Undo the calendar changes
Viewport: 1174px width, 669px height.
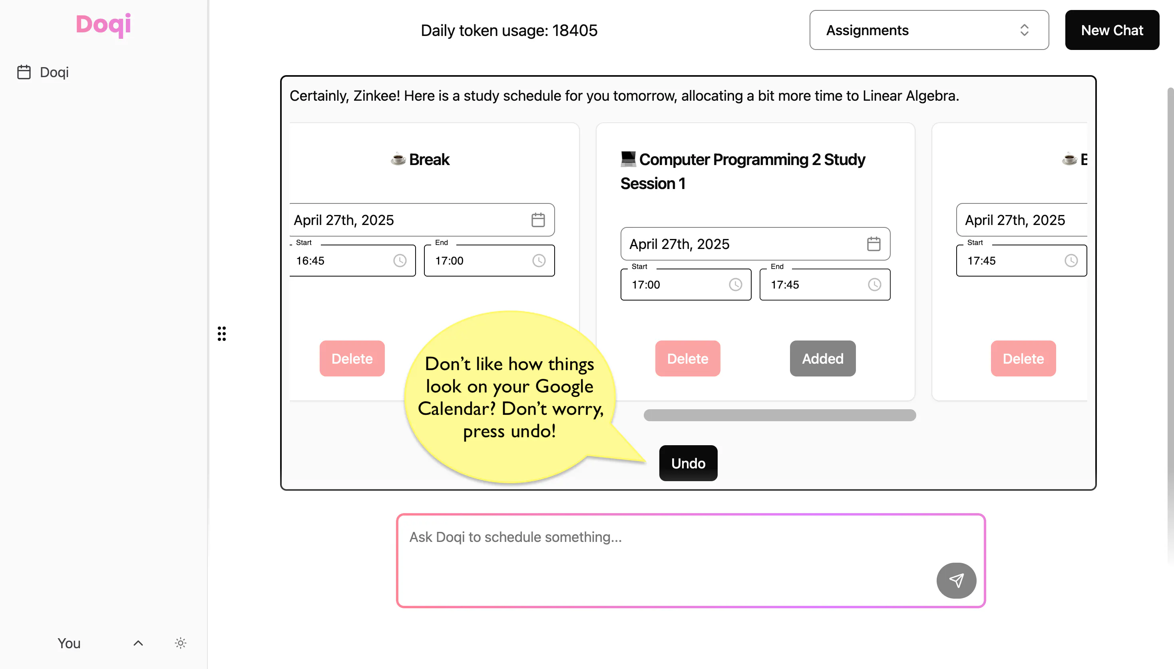click(688, 463)
